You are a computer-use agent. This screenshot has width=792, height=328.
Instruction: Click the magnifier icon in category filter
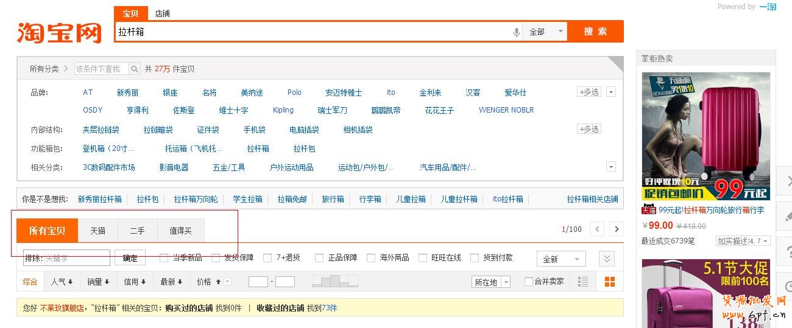135,69
